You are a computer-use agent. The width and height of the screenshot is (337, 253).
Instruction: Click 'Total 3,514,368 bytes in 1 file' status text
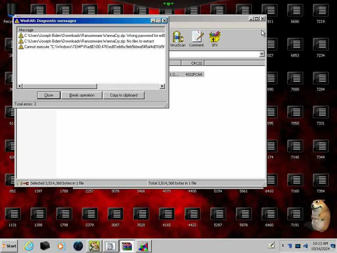pos(172,183)
